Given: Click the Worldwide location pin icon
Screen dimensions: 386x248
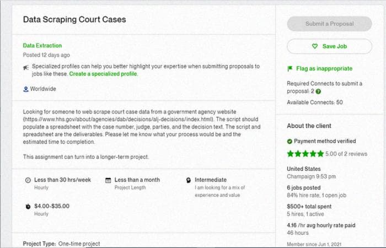Looking at the screenshot, I should pyautogui.click(x=25, y=89).
